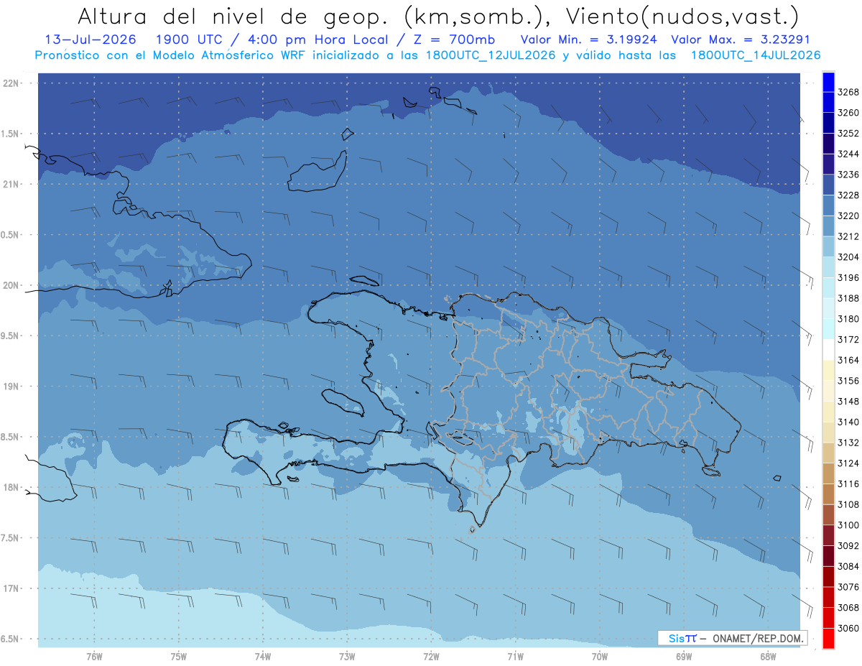Click the '7.5N' latitude label
Image resolution: width=862 pixels, height=666 pixels.
tap(10, 538)
